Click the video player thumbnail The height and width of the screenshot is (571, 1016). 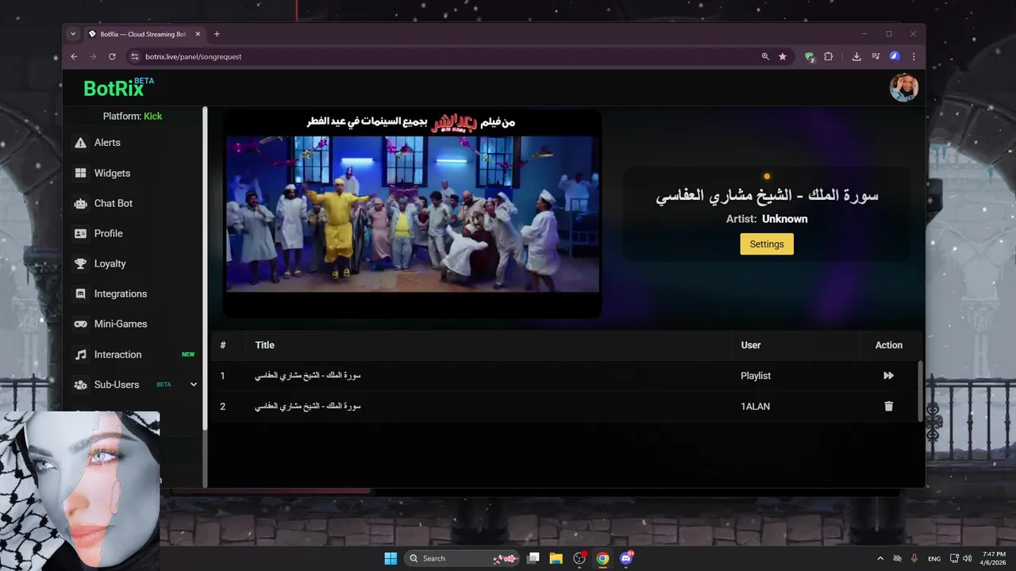pyautogui.click(x=412, y=214)
